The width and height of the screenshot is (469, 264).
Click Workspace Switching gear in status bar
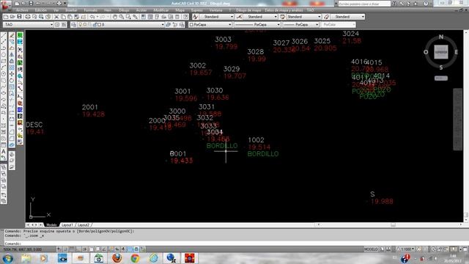434,249
